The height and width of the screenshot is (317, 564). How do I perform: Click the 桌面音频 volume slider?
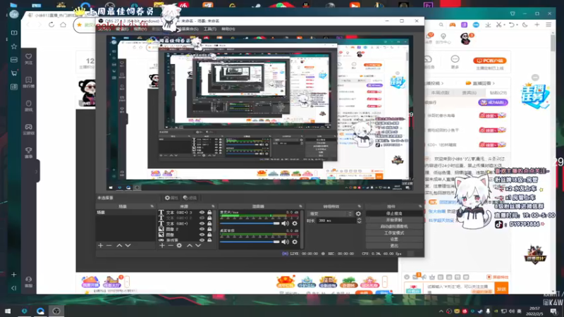250,242
